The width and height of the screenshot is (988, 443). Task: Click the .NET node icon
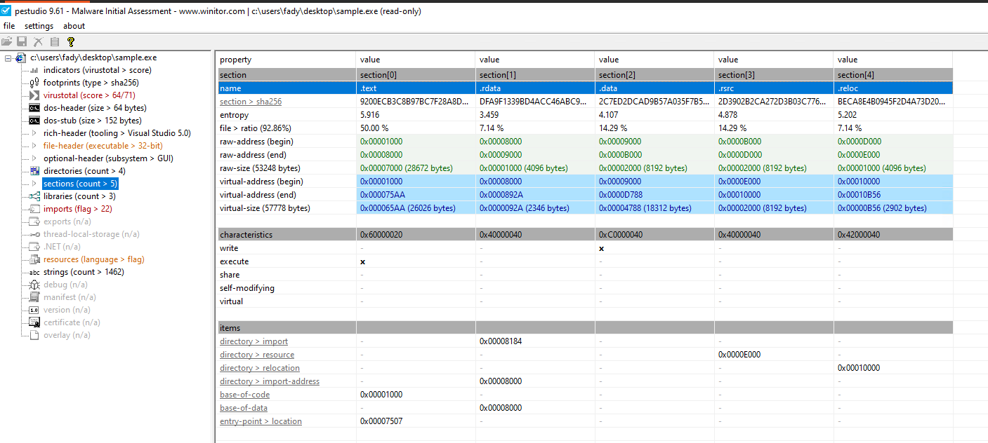[x=34, y=247]
